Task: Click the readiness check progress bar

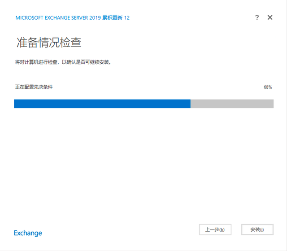Action: [x=143, y=104]
